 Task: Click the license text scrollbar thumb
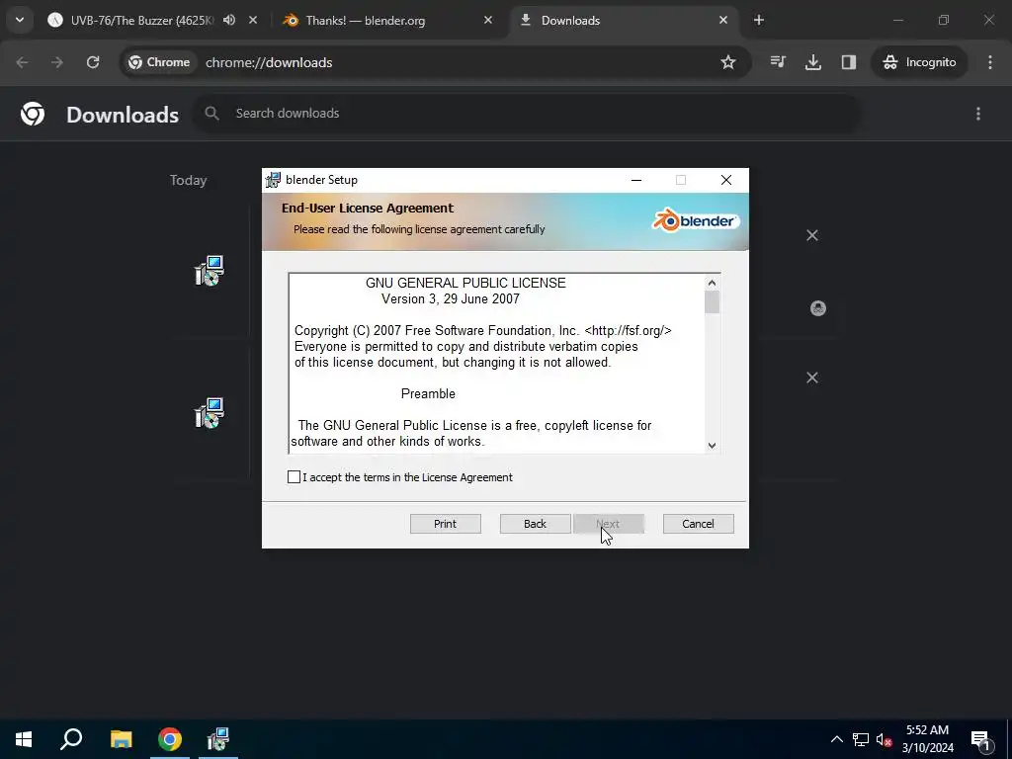(x=712, y=302)
